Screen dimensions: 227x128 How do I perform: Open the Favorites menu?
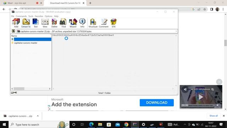click(x=39, y=16)
